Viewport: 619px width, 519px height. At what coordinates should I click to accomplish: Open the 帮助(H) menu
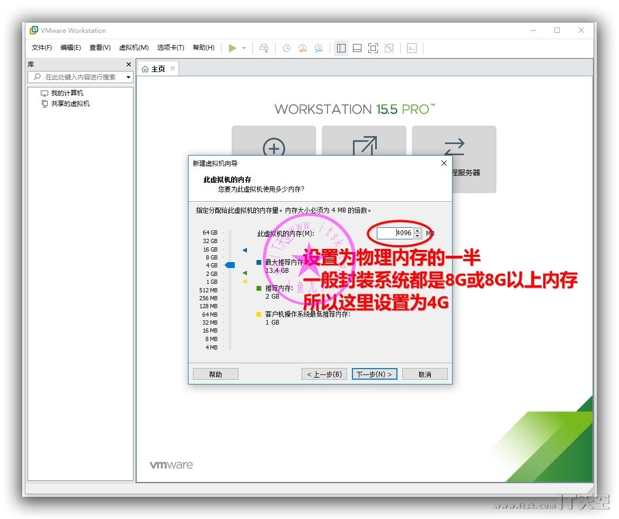[204, 48]
